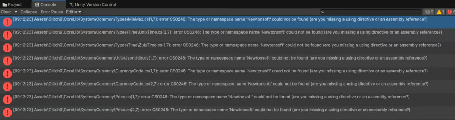Click the Project tab folder icon

coord(4,4)
